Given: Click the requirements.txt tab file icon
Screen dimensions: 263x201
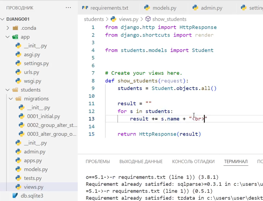Looking at the screenshot, I should (x=85, y=7).
